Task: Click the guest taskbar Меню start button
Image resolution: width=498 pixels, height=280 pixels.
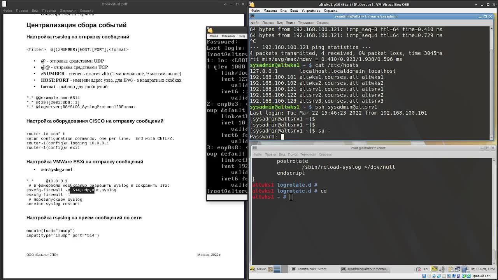Action: pos(259,269)
